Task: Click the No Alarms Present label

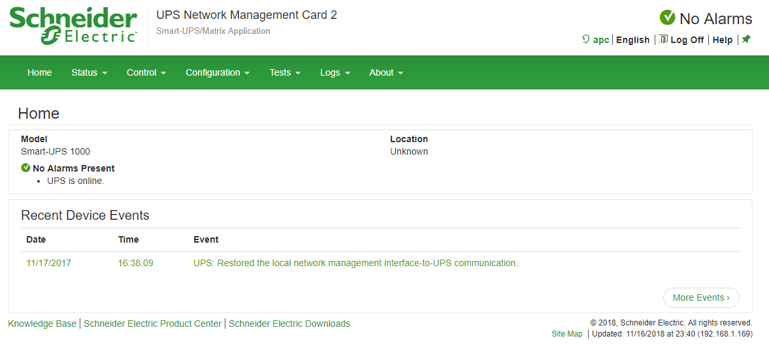Action: click(x=74, y=168)
